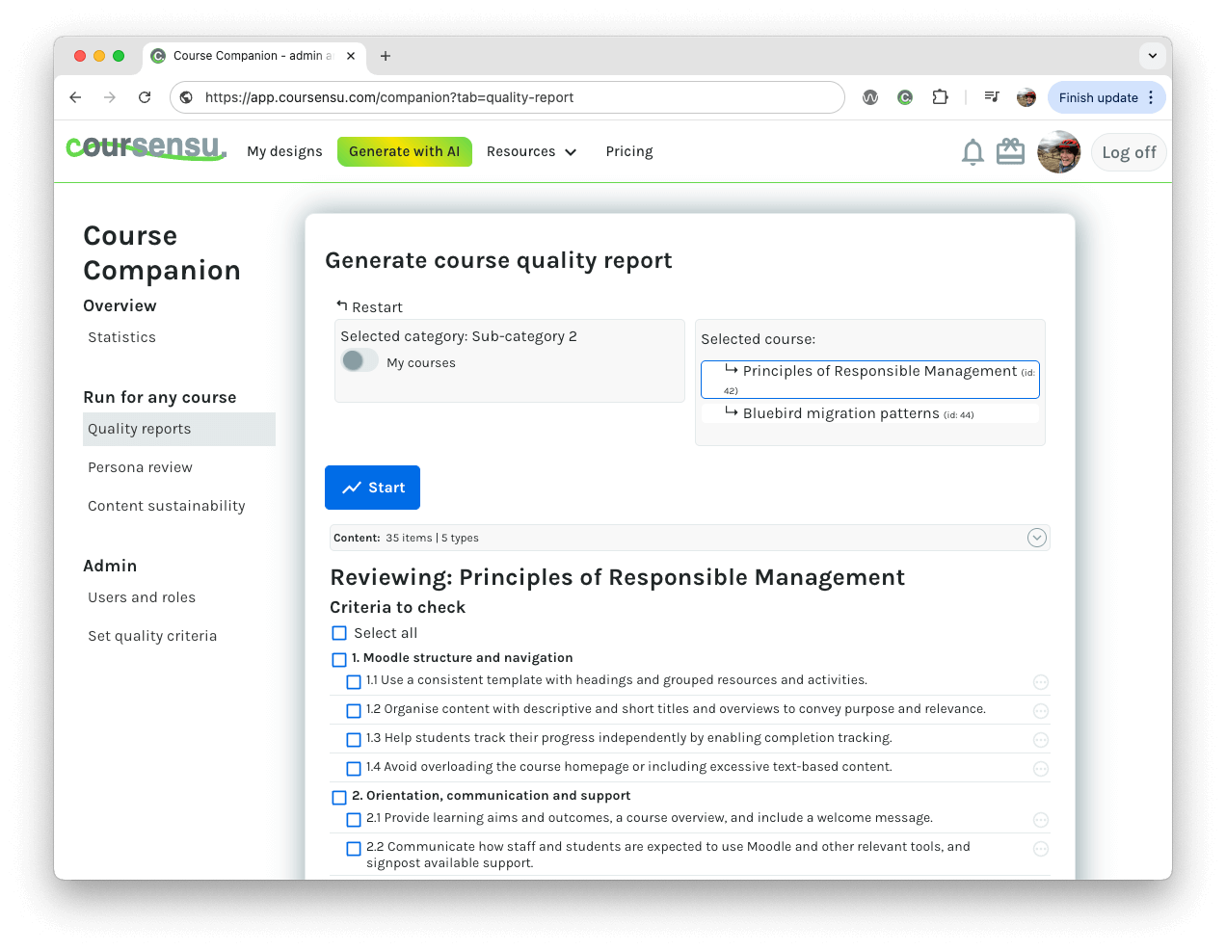Go to My designs
The height and width of the screenshot is (951, 1226).
tap(284, 151)
